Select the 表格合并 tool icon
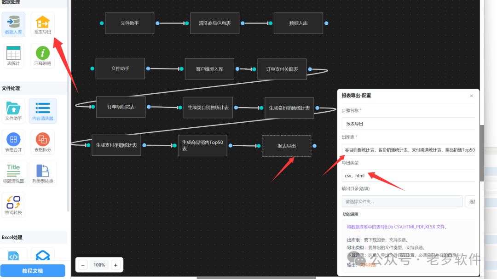The height and width of the screenshot is (279, 497). click(13, 142)
